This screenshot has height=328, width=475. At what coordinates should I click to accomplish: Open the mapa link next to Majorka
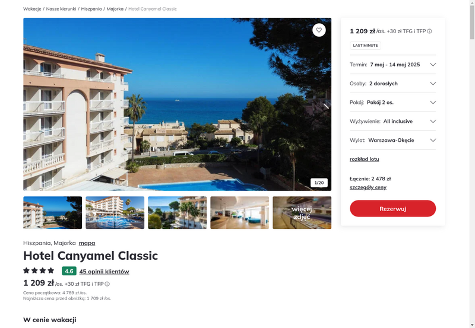tap(87, 243)
